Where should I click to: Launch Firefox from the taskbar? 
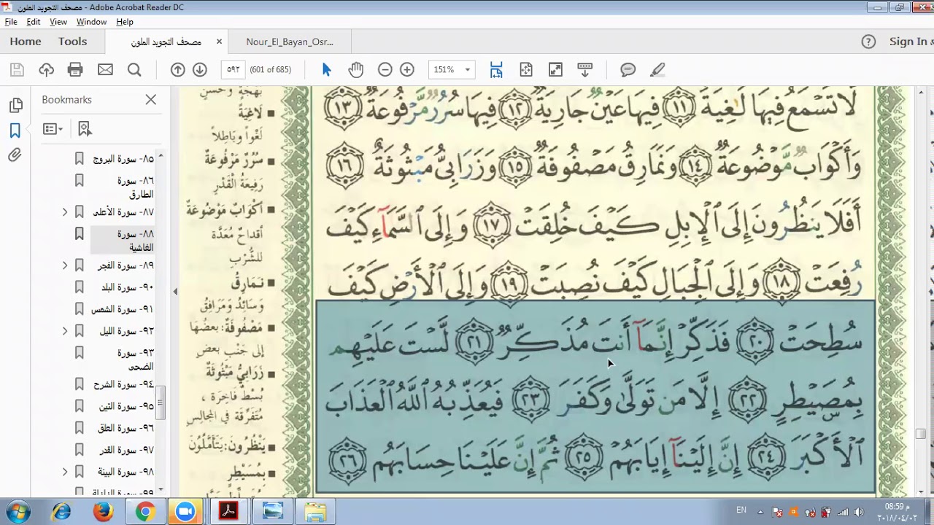[103, 512]
